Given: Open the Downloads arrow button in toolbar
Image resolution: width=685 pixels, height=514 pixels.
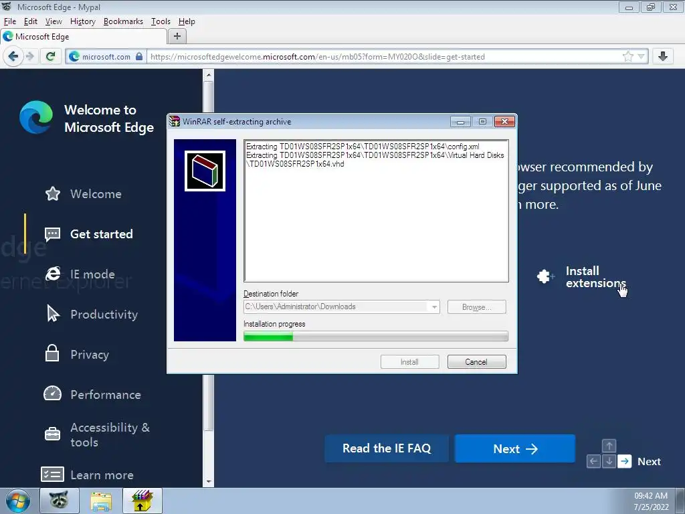Looking at the screenshot, I should tap(663, 56).
